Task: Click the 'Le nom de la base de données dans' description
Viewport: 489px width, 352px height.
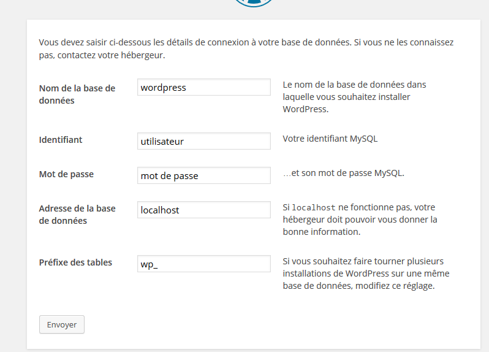Action: [x=354, y=97]
